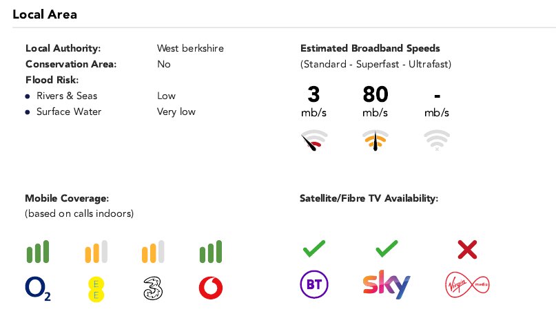Click the green signal bars above Vodafone
Viewport: 556px width, 329px height.
211,251
